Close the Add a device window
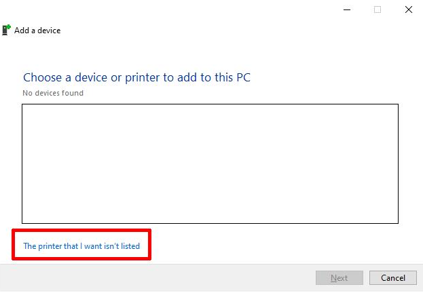Viewport: 423px width, 293px height. coord(408,9)
